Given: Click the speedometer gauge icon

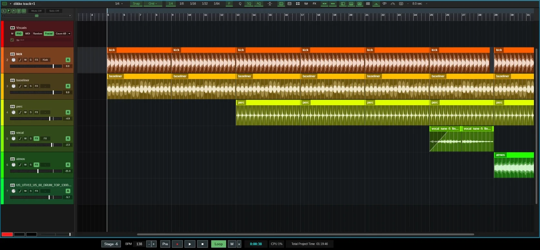Looking at the screenshot, I should (393, 4).
